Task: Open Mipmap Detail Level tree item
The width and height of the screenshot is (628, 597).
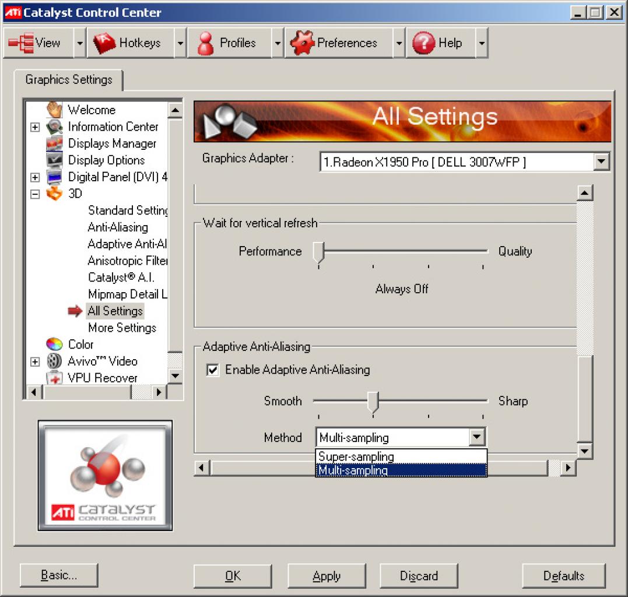Action: 127,294
